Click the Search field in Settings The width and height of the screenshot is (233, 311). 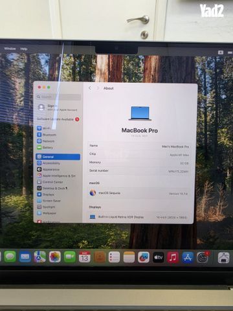tap(58, 97)
